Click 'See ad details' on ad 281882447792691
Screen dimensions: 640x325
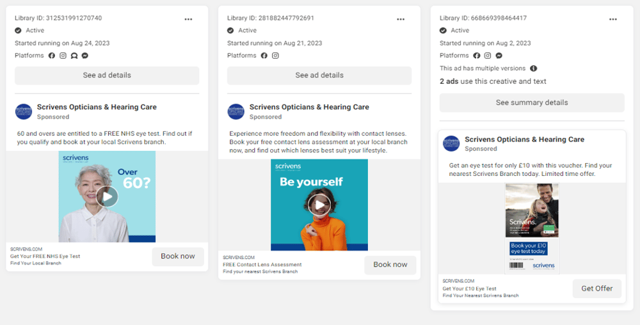coord(319,75)
